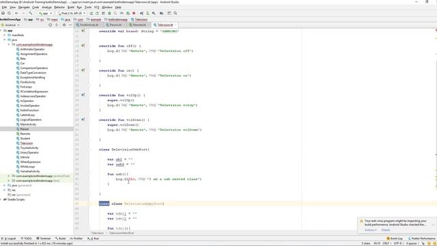The height and width of the screenshot is (246, 437).
Task: Click the inner keyword in editor
Action: tap(104, 204)
